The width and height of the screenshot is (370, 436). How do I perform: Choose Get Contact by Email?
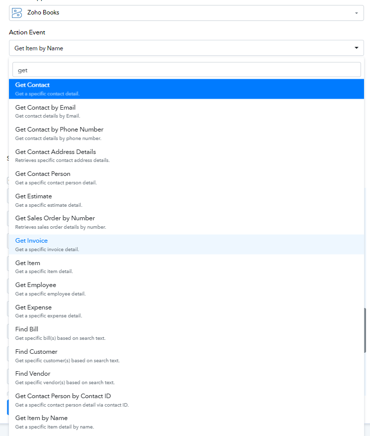186,111
